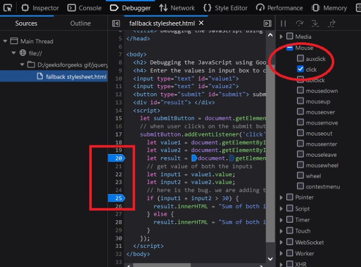Remove the breakpoint on line 25

pyautogui.click(x=117, y=198)
